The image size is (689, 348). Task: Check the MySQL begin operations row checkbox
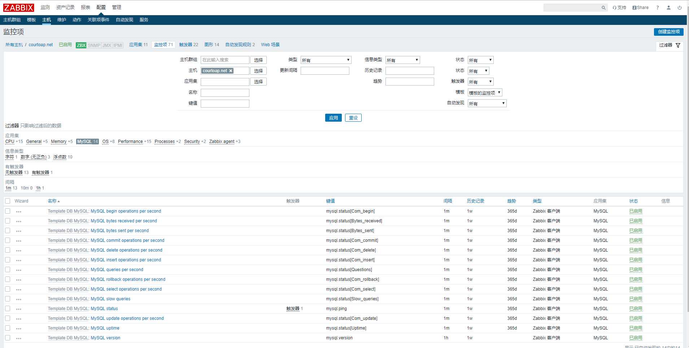tap(8, 211)
